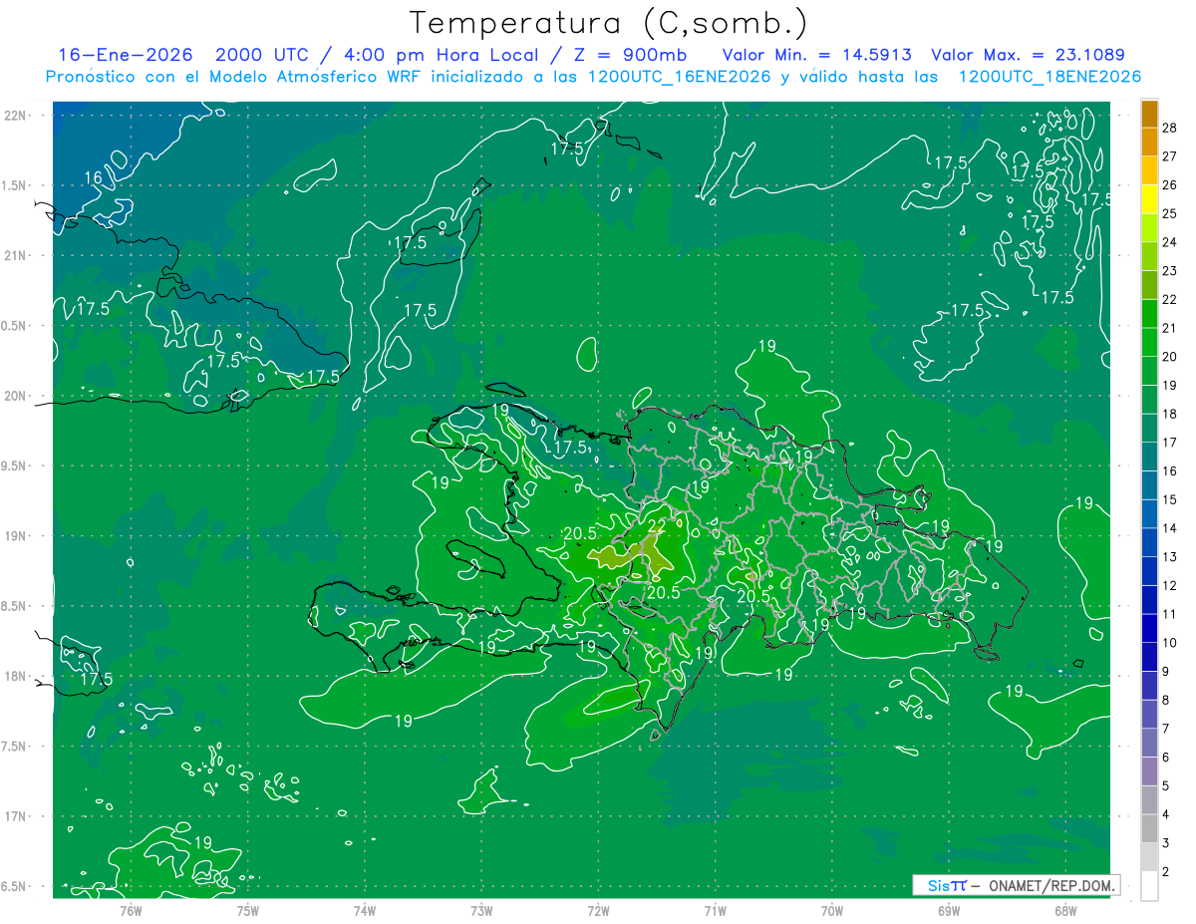This screenshot has height=924, width=1196.
Task: Click the "76W" longitude axis label
Action: point(131,909)
